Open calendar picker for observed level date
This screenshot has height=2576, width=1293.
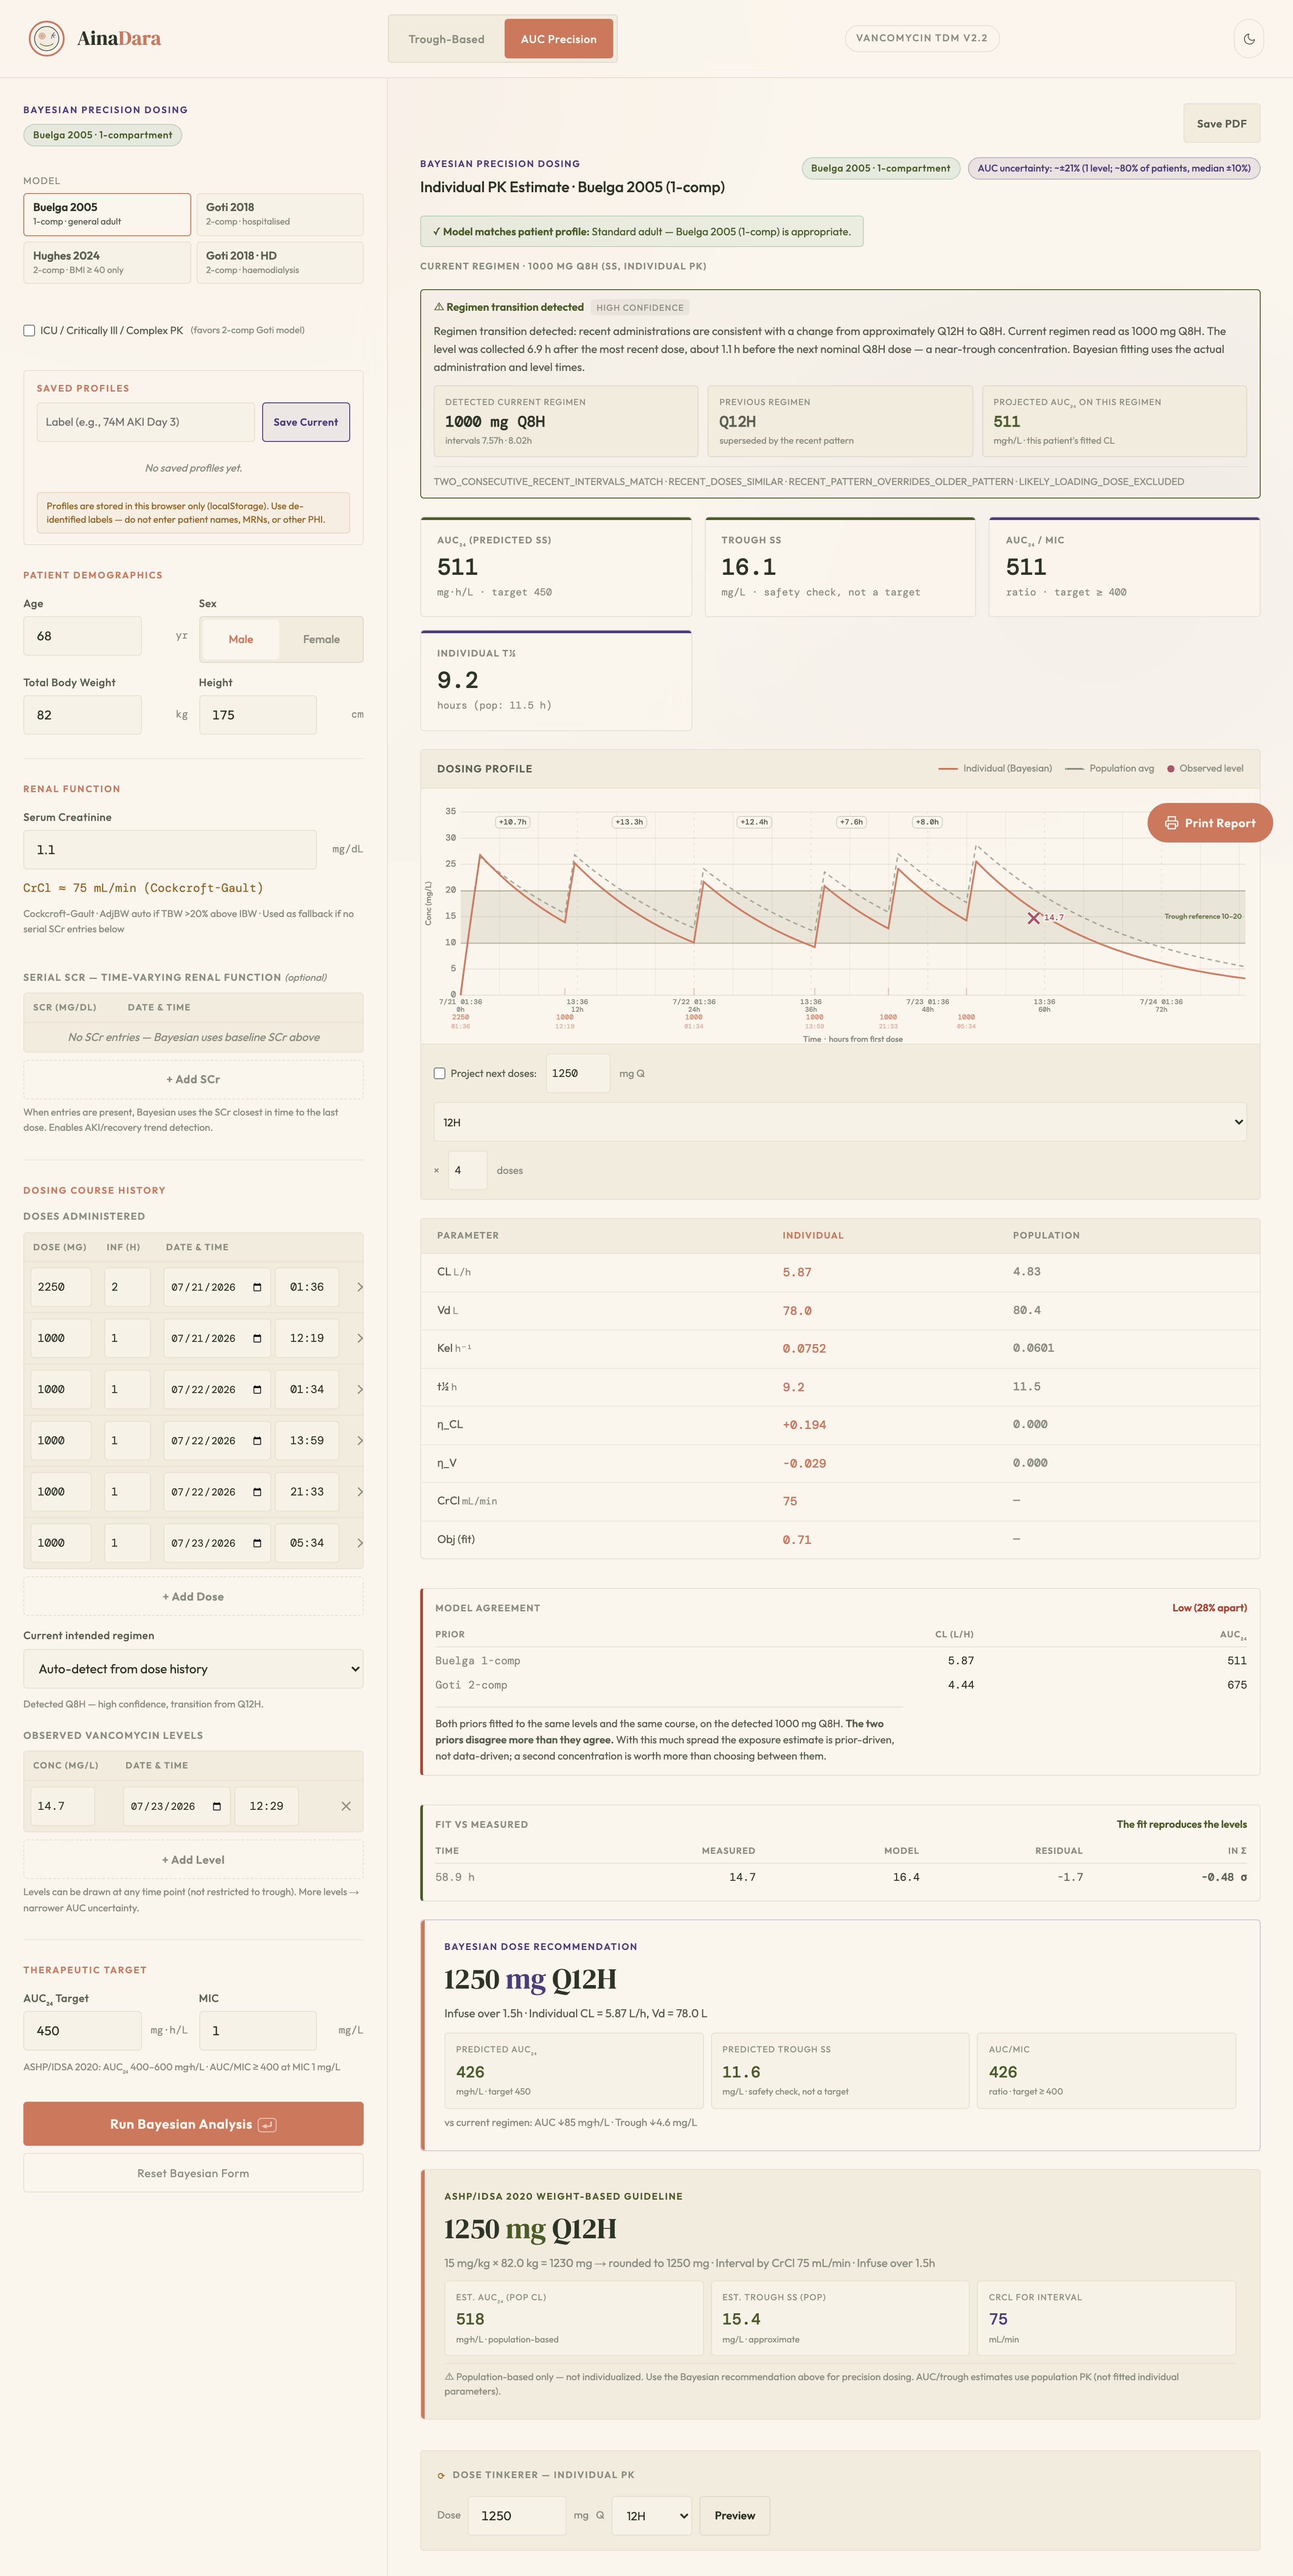(217, 1806)
